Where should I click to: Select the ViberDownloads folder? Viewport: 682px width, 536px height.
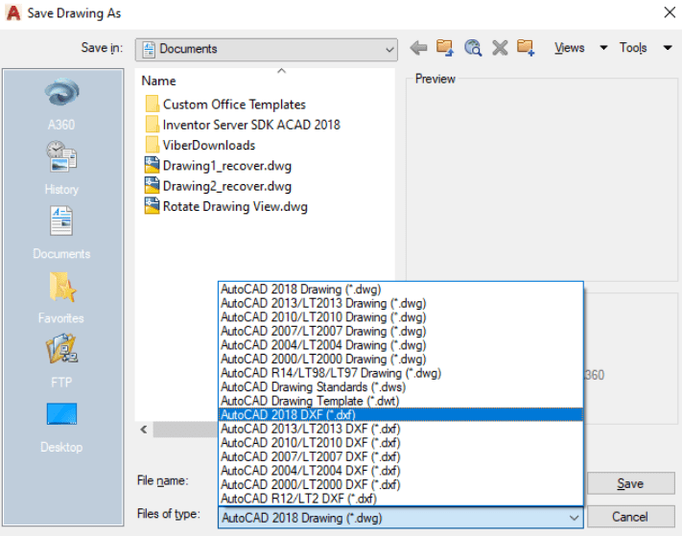click(x=200, y=145)
